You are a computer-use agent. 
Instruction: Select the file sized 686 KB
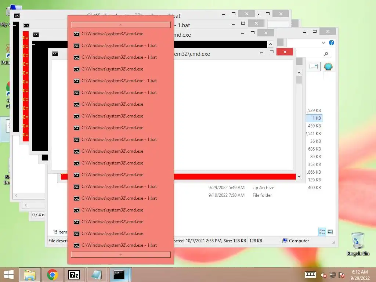coord(314,149)
